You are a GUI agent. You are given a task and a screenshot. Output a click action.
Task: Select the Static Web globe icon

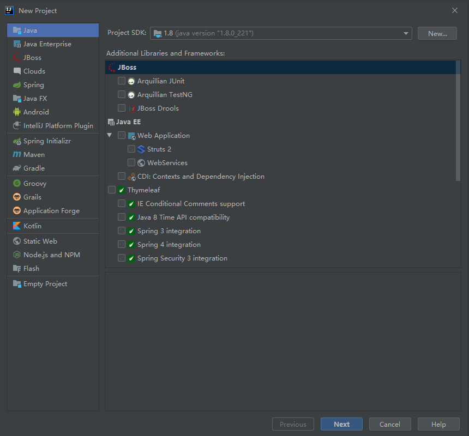pos(17,241)
